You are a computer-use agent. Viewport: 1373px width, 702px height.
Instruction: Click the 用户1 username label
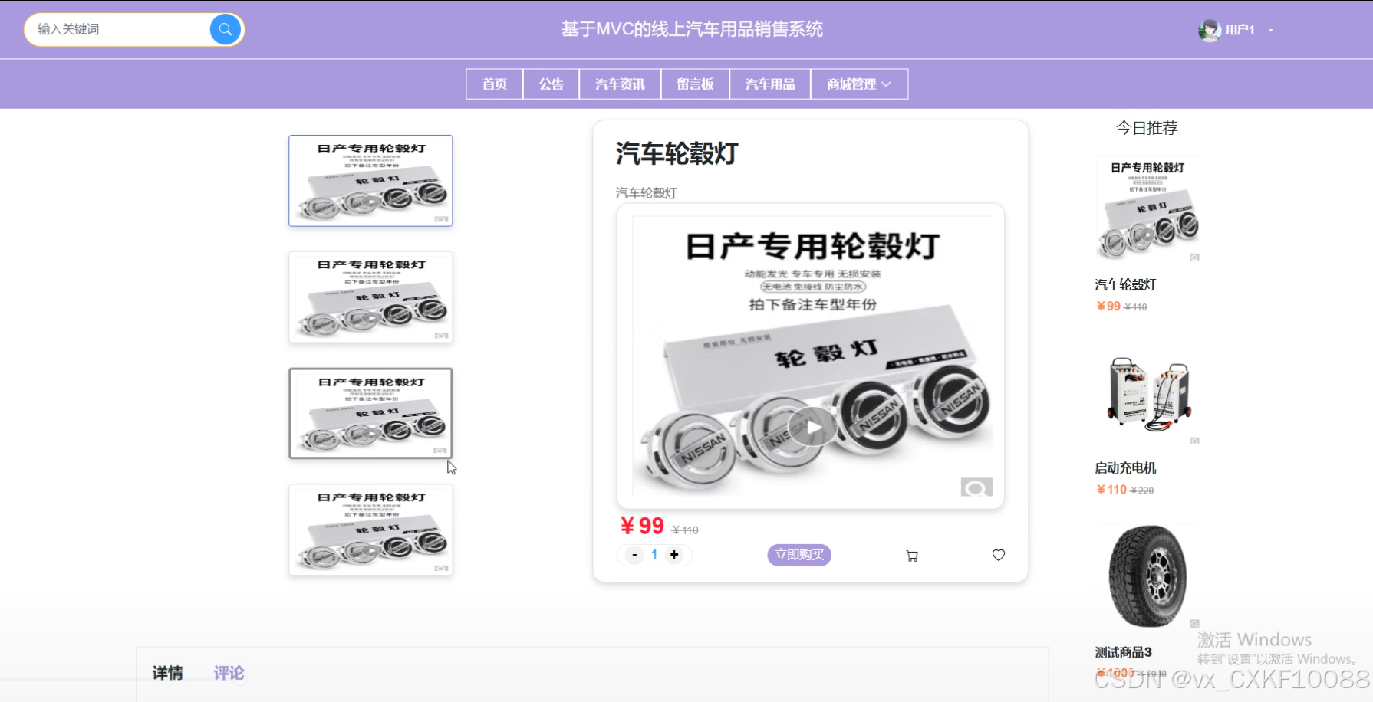point(1240,30)
